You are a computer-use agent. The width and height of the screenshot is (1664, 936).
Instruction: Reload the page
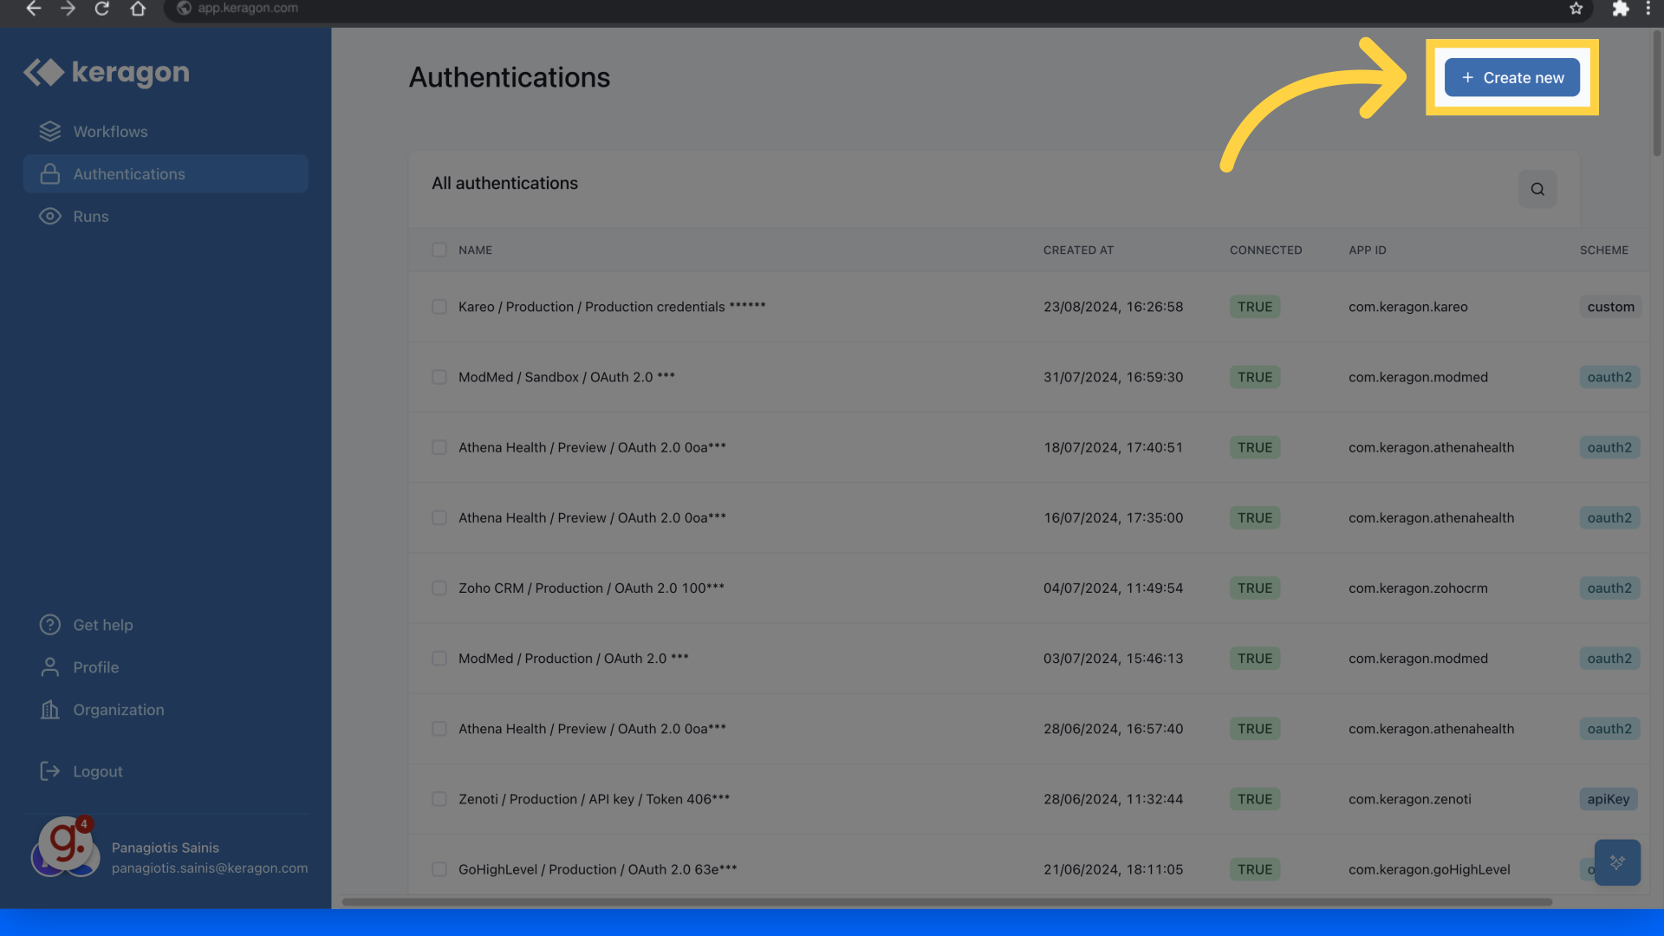(102, 9)
